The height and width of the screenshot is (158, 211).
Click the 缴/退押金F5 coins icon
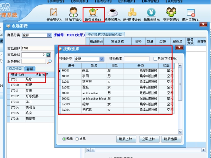132,13
